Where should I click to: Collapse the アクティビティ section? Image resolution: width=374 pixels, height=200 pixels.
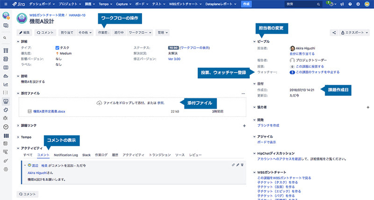pos(18,148)
